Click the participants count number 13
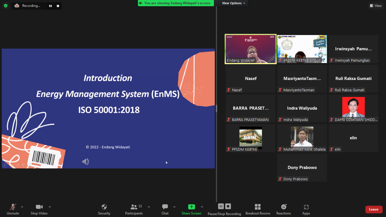The width and height of the screenshot is (386, 217). tap(140, 206)
